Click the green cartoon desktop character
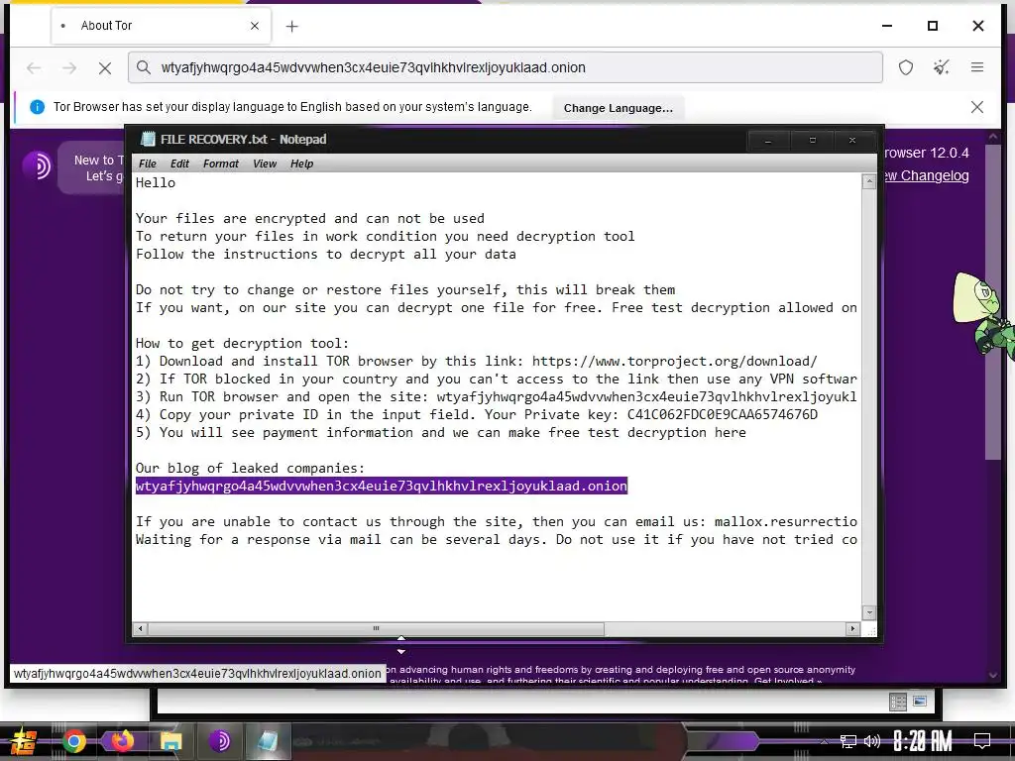The width and height of the screenshot is (1015, 761). [x=983, y=314]
